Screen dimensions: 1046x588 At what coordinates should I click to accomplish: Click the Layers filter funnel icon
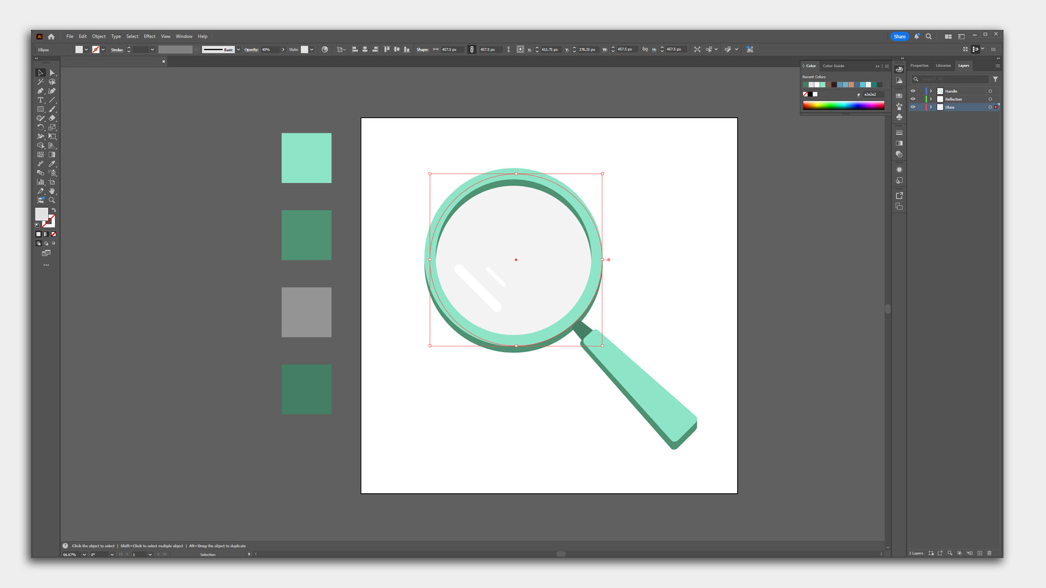(x=995, y=79)
